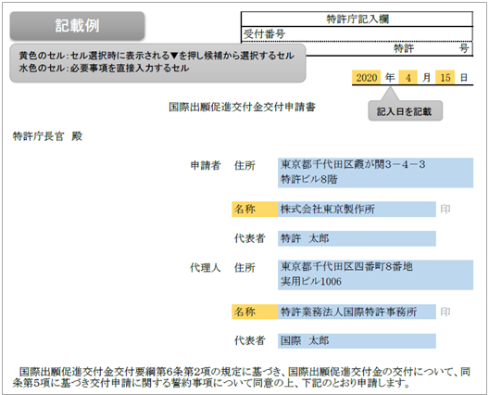
Task: Click the applicant 代表者 label
Action: pyautogui.click(x=250, y=238)
